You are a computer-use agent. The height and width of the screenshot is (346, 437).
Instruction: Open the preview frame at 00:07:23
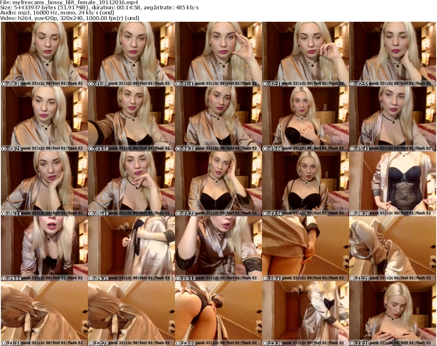tap(218, 184)
